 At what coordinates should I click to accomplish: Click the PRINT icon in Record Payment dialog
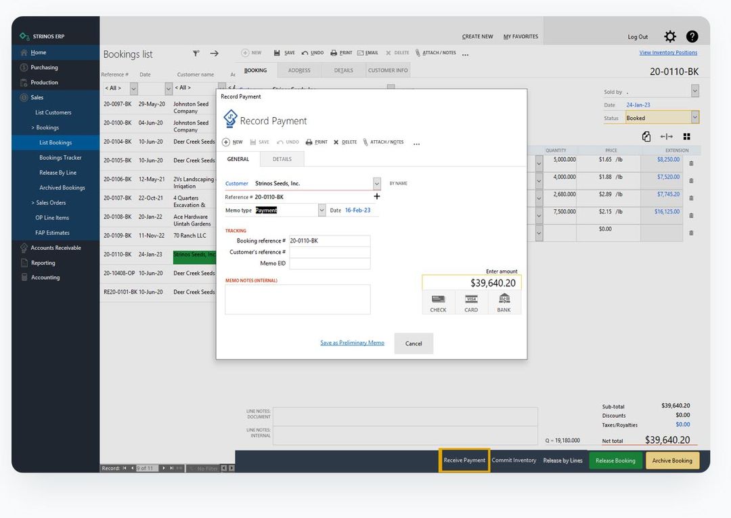[315, 142]
